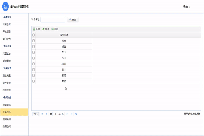Click the Delete (删除) toolbar icon
The height and width of the screenshot is (136, 204).
[53, 29]
